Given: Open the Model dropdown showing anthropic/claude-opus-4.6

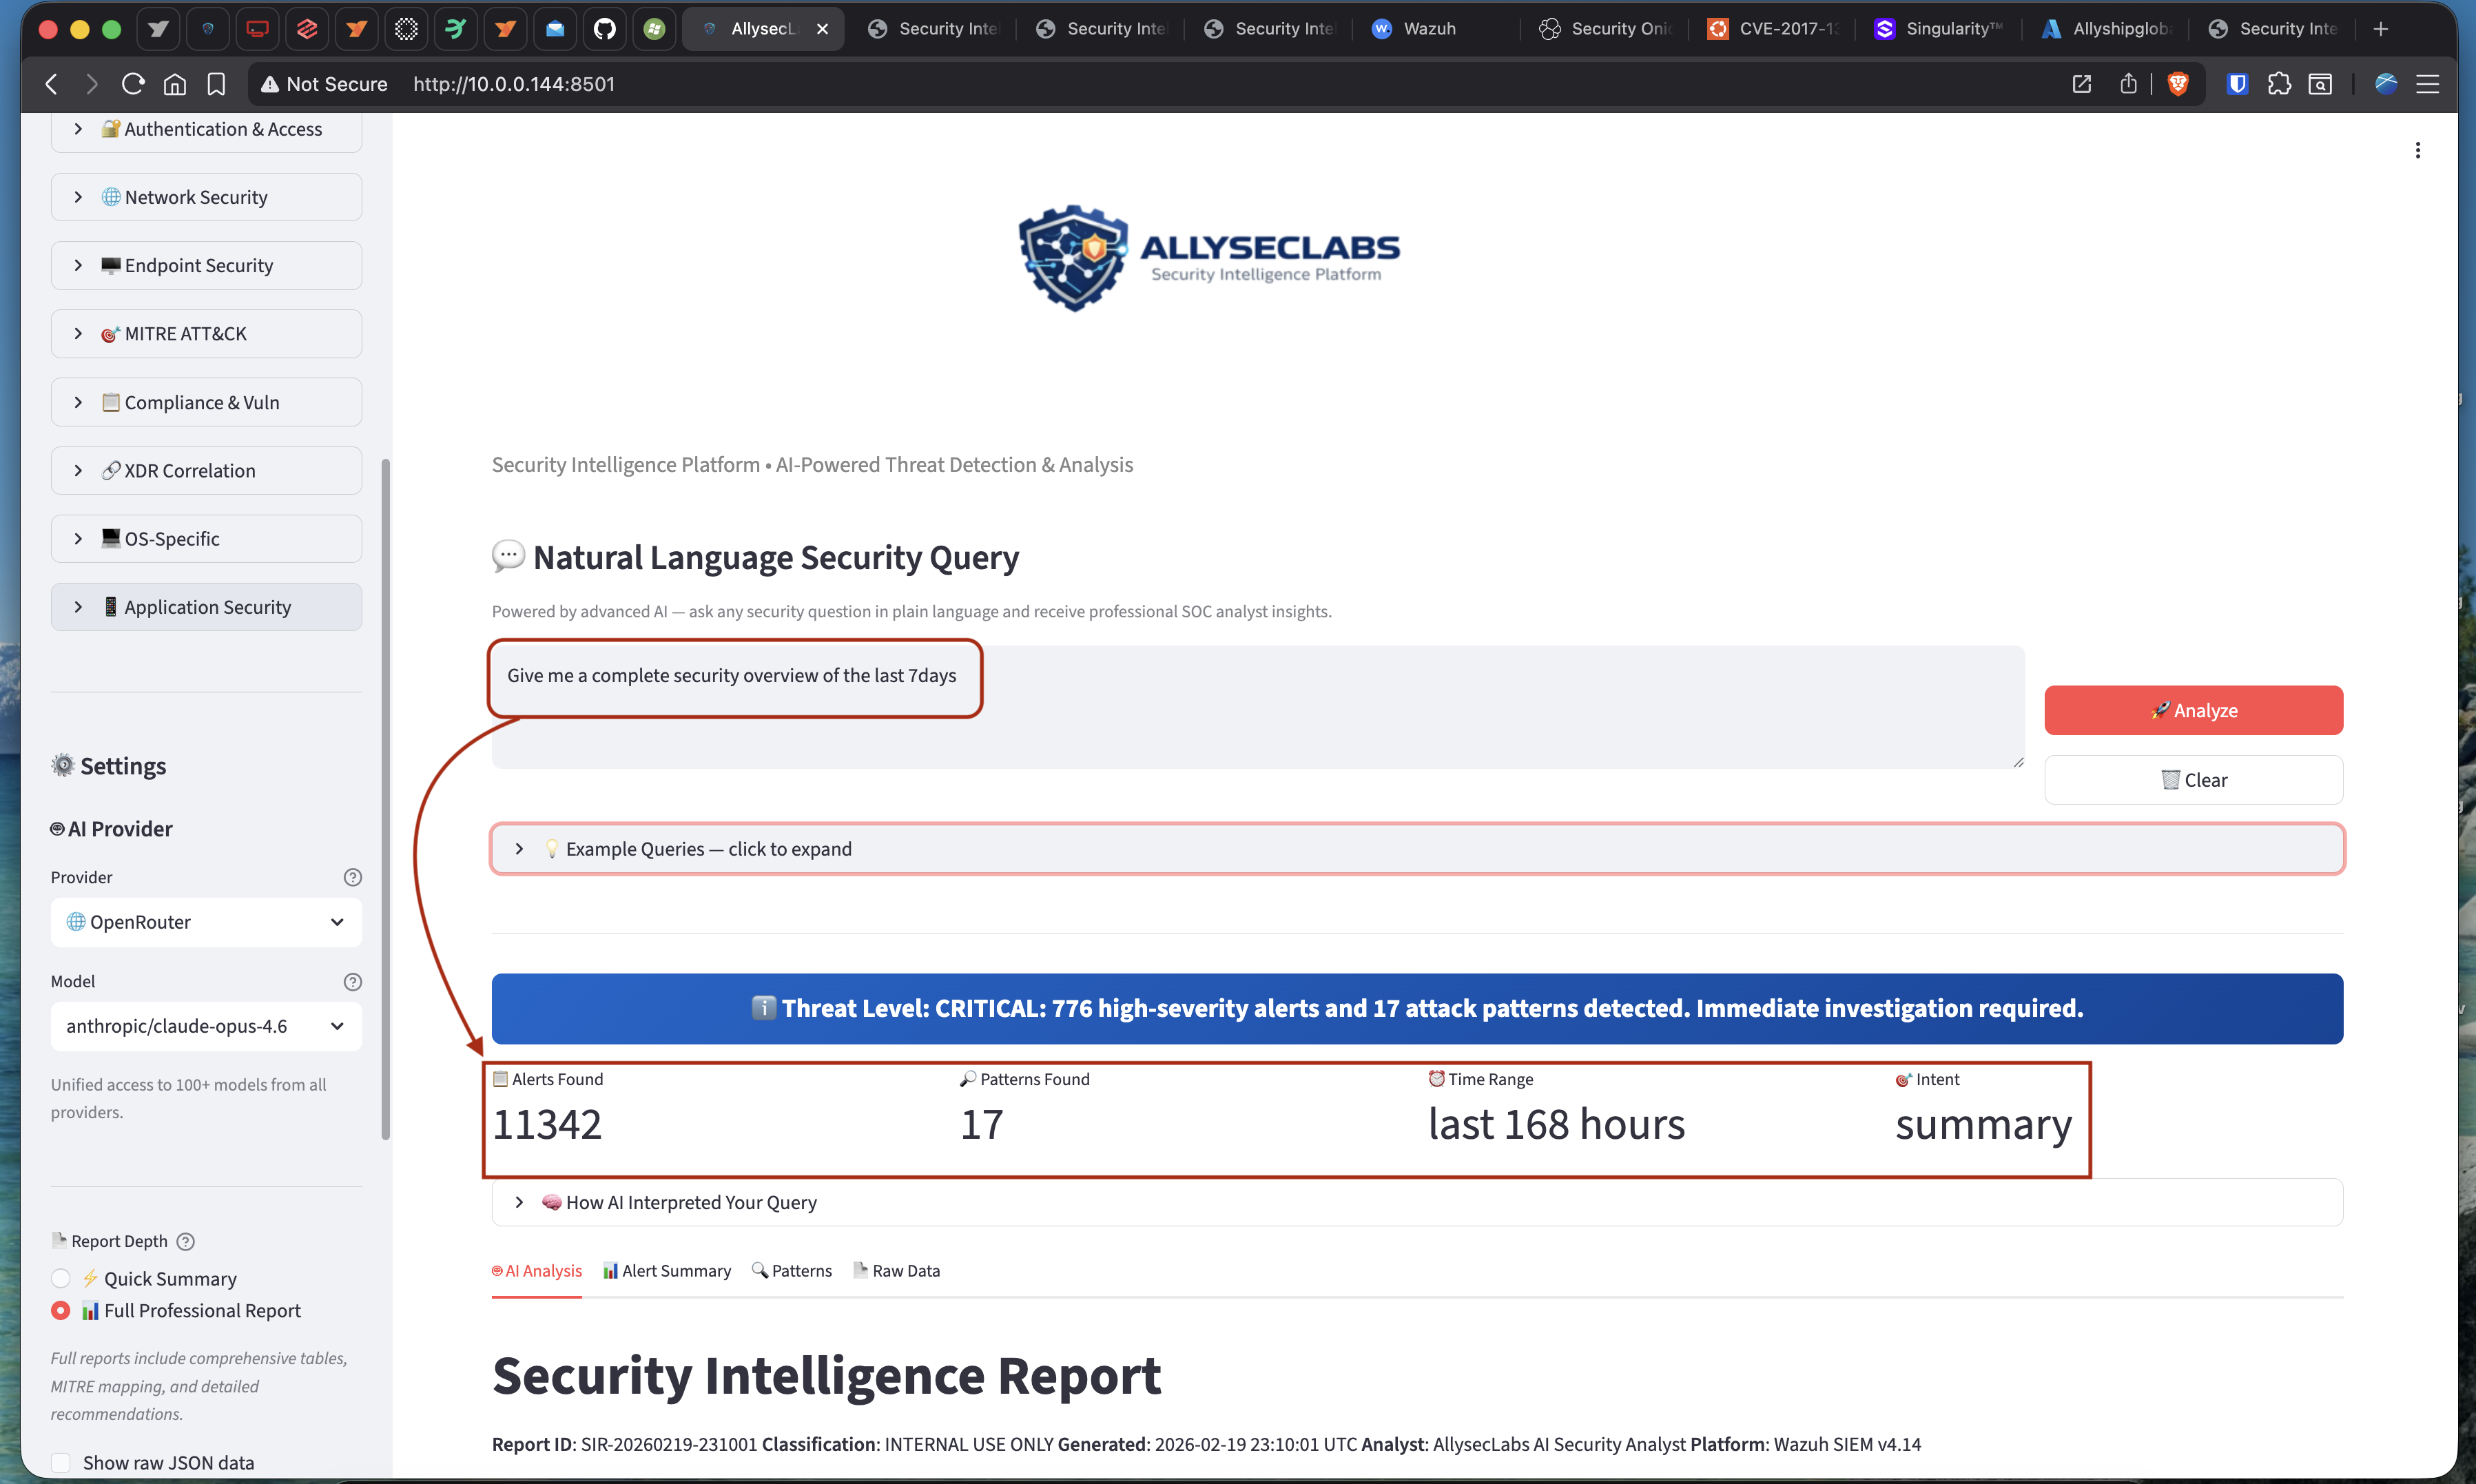Looking at the screenshot, I should (206, 1026).
